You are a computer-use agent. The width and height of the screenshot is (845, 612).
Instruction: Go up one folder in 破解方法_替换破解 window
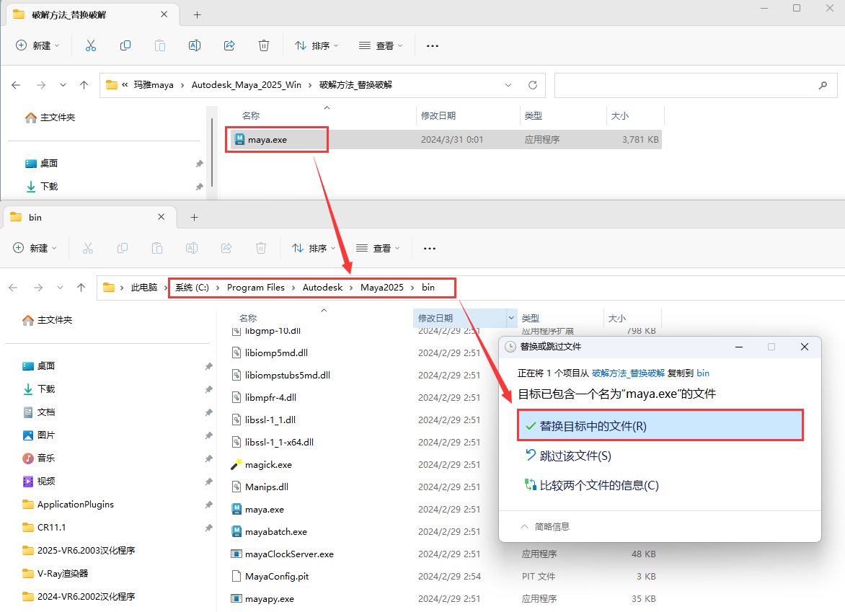coord(84,85)
